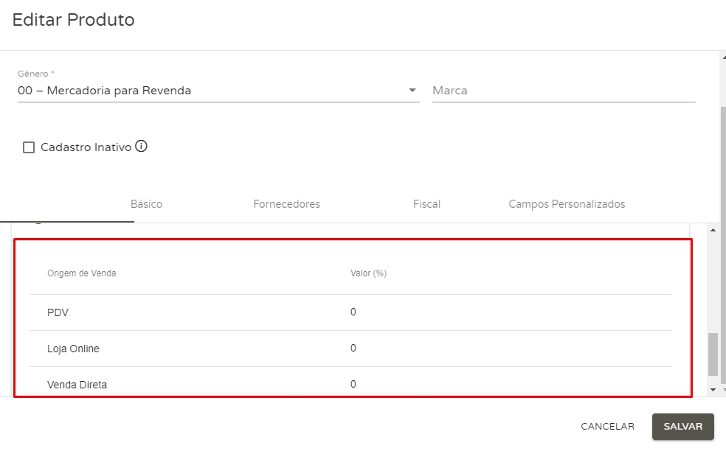Switch to the Básico tab
This screenshot has height=451, width=726.
pos(146,204)
